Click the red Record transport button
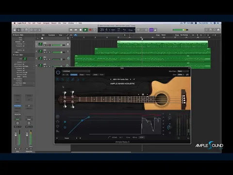 pos(90,30)
